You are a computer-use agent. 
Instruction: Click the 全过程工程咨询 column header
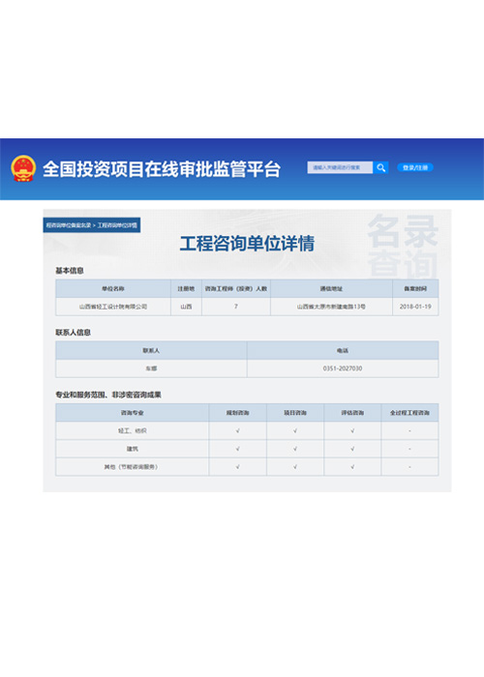(409, 413)
